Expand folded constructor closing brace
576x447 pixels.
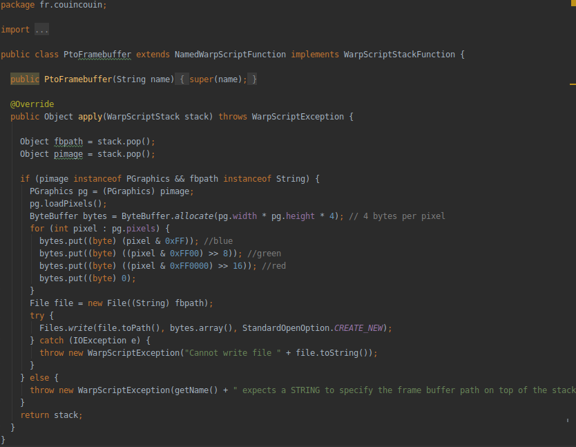(252, 79)
